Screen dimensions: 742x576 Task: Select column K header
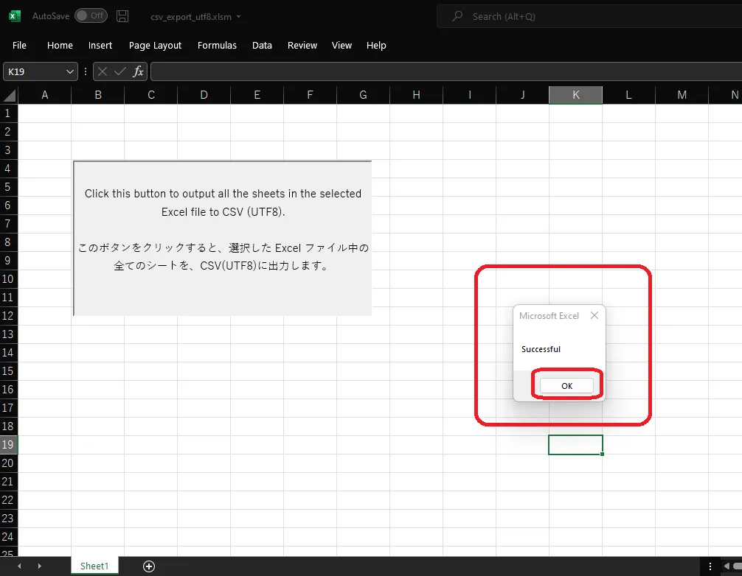(x=575, y=95)
